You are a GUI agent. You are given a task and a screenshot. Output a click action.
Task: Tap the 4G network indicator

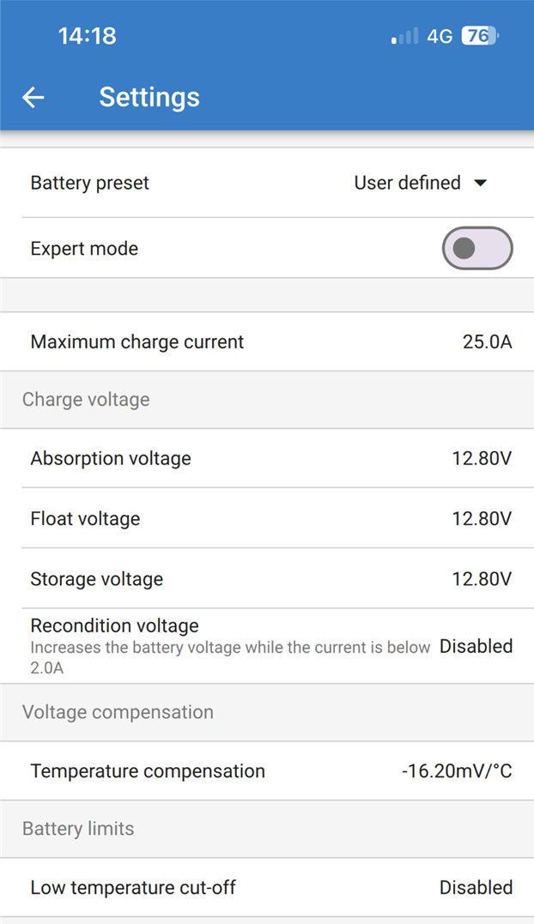click(440, 36)
